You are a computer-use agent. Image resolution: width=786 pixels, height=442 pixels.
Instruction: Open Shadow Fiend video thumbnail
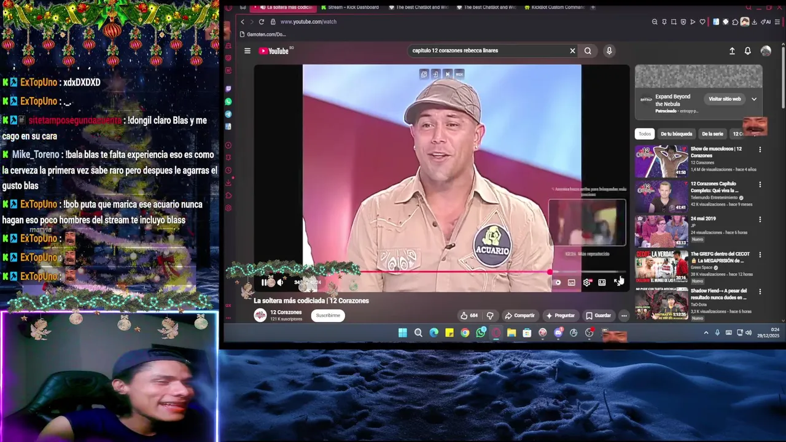click(661, 304)
